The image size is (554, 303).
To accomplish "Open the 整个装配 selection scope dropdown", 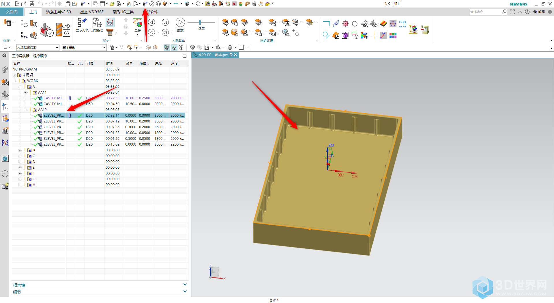I will [84, 47].
